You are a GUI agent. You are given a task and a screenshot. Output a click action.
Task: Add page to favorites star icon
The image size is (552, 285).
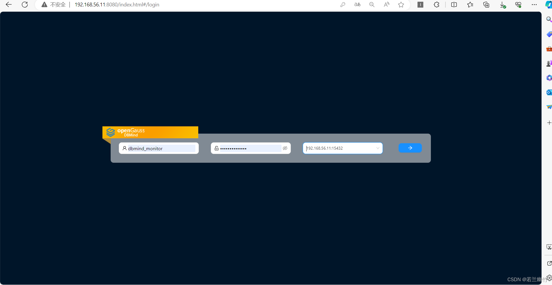401,5
